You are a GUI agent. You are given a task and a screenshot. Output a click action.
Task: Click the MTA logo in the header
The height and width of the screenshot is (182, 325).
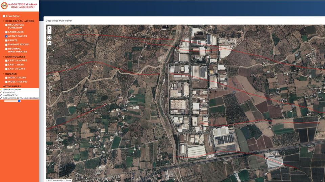(4, 5)
